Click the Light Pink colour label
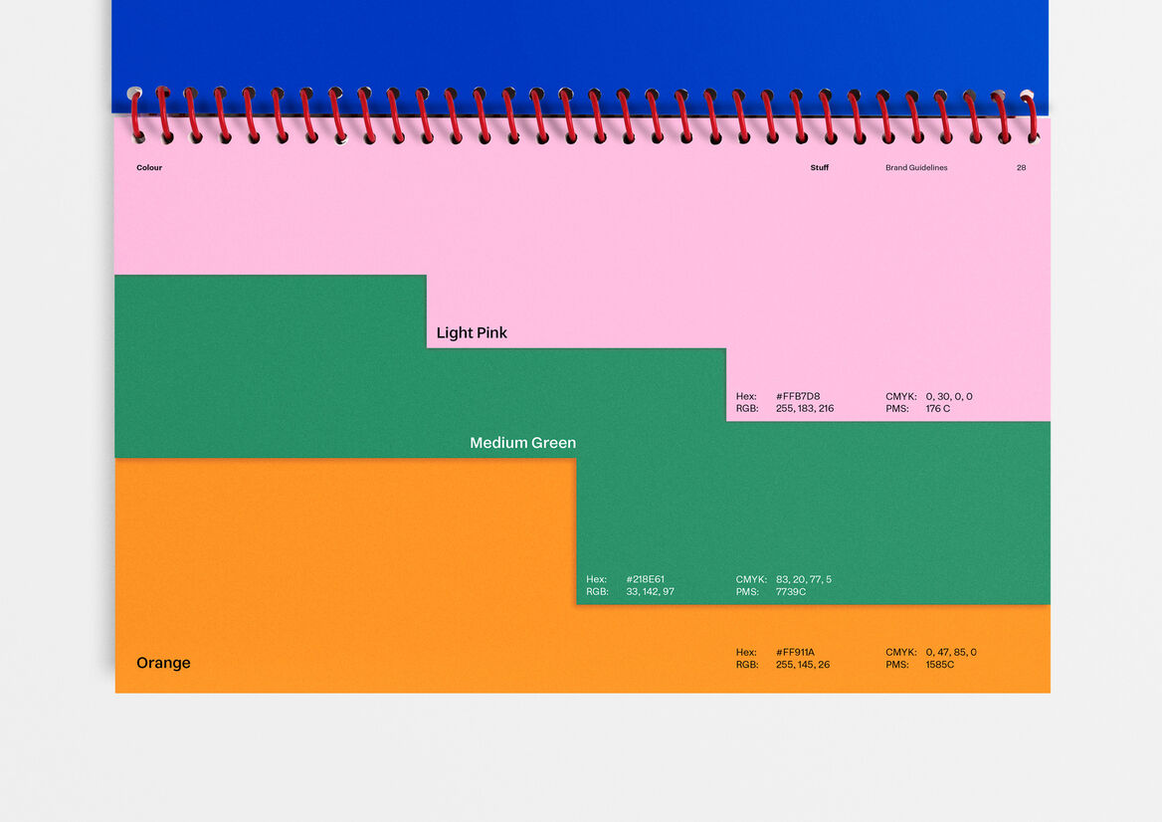 pyautogui.click(x=472, y=333)
